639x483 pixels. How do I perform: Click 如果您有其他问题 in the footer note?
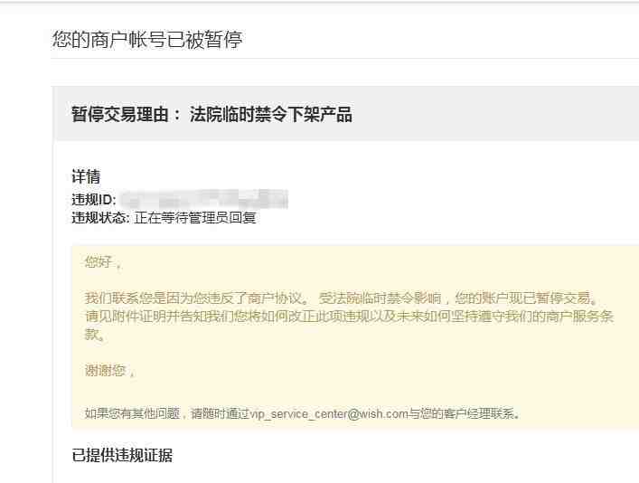(x=132, y=414)
